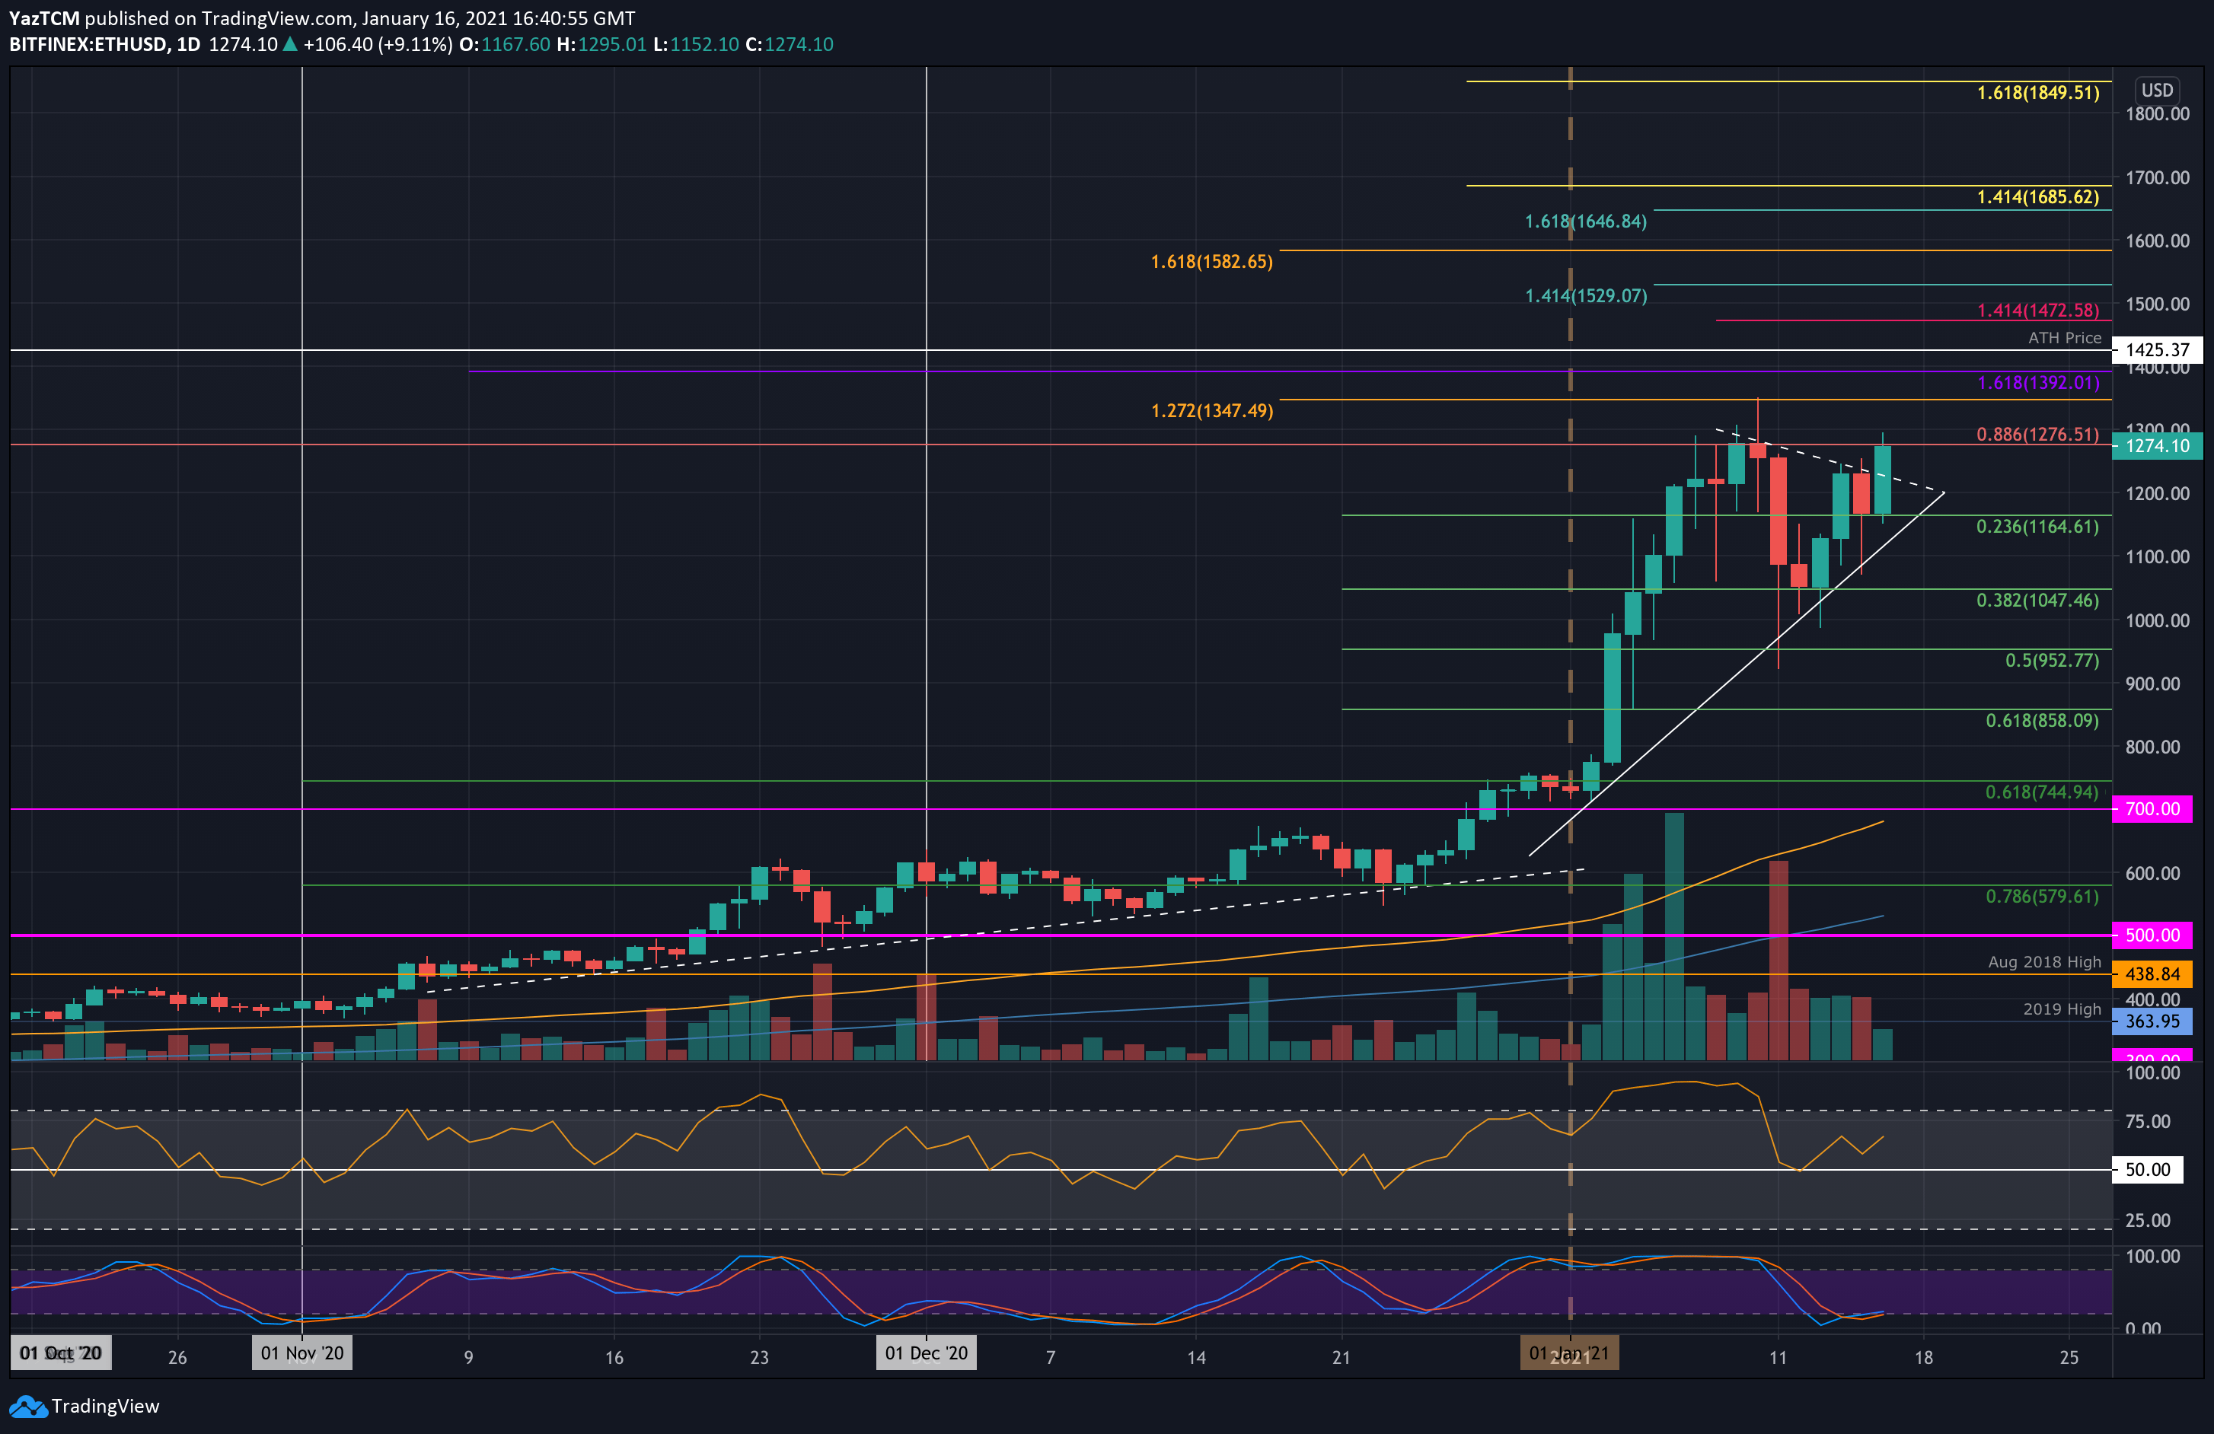Screen dimensions: 2214x1434
Task: Click the open price value O:1167.60
Action: [x=504, y=45]
